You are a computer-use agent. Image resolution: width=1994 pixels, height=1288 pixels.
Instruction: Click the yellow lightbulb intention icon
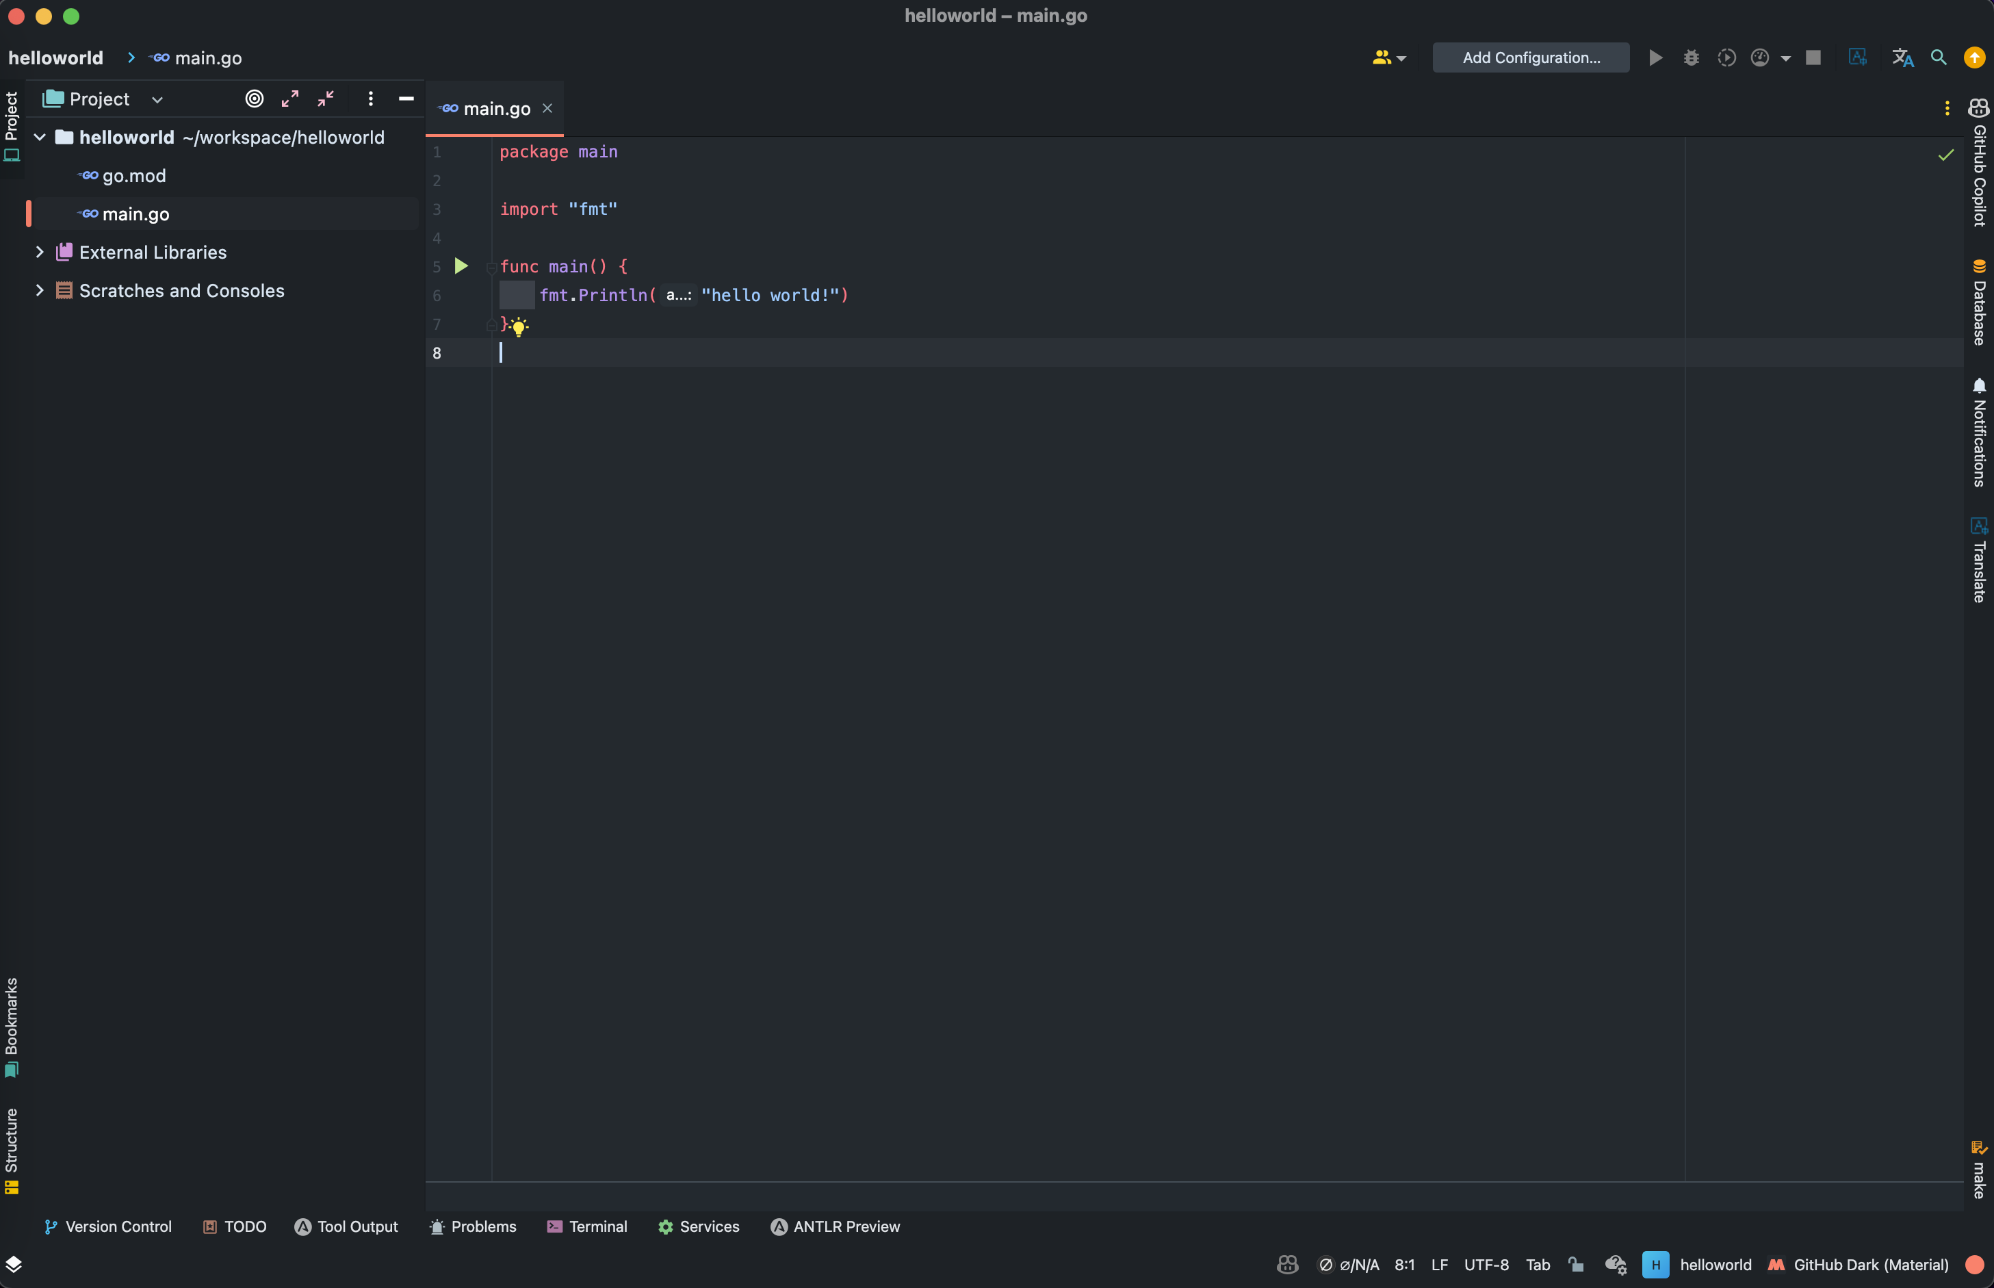click(519, 326)
